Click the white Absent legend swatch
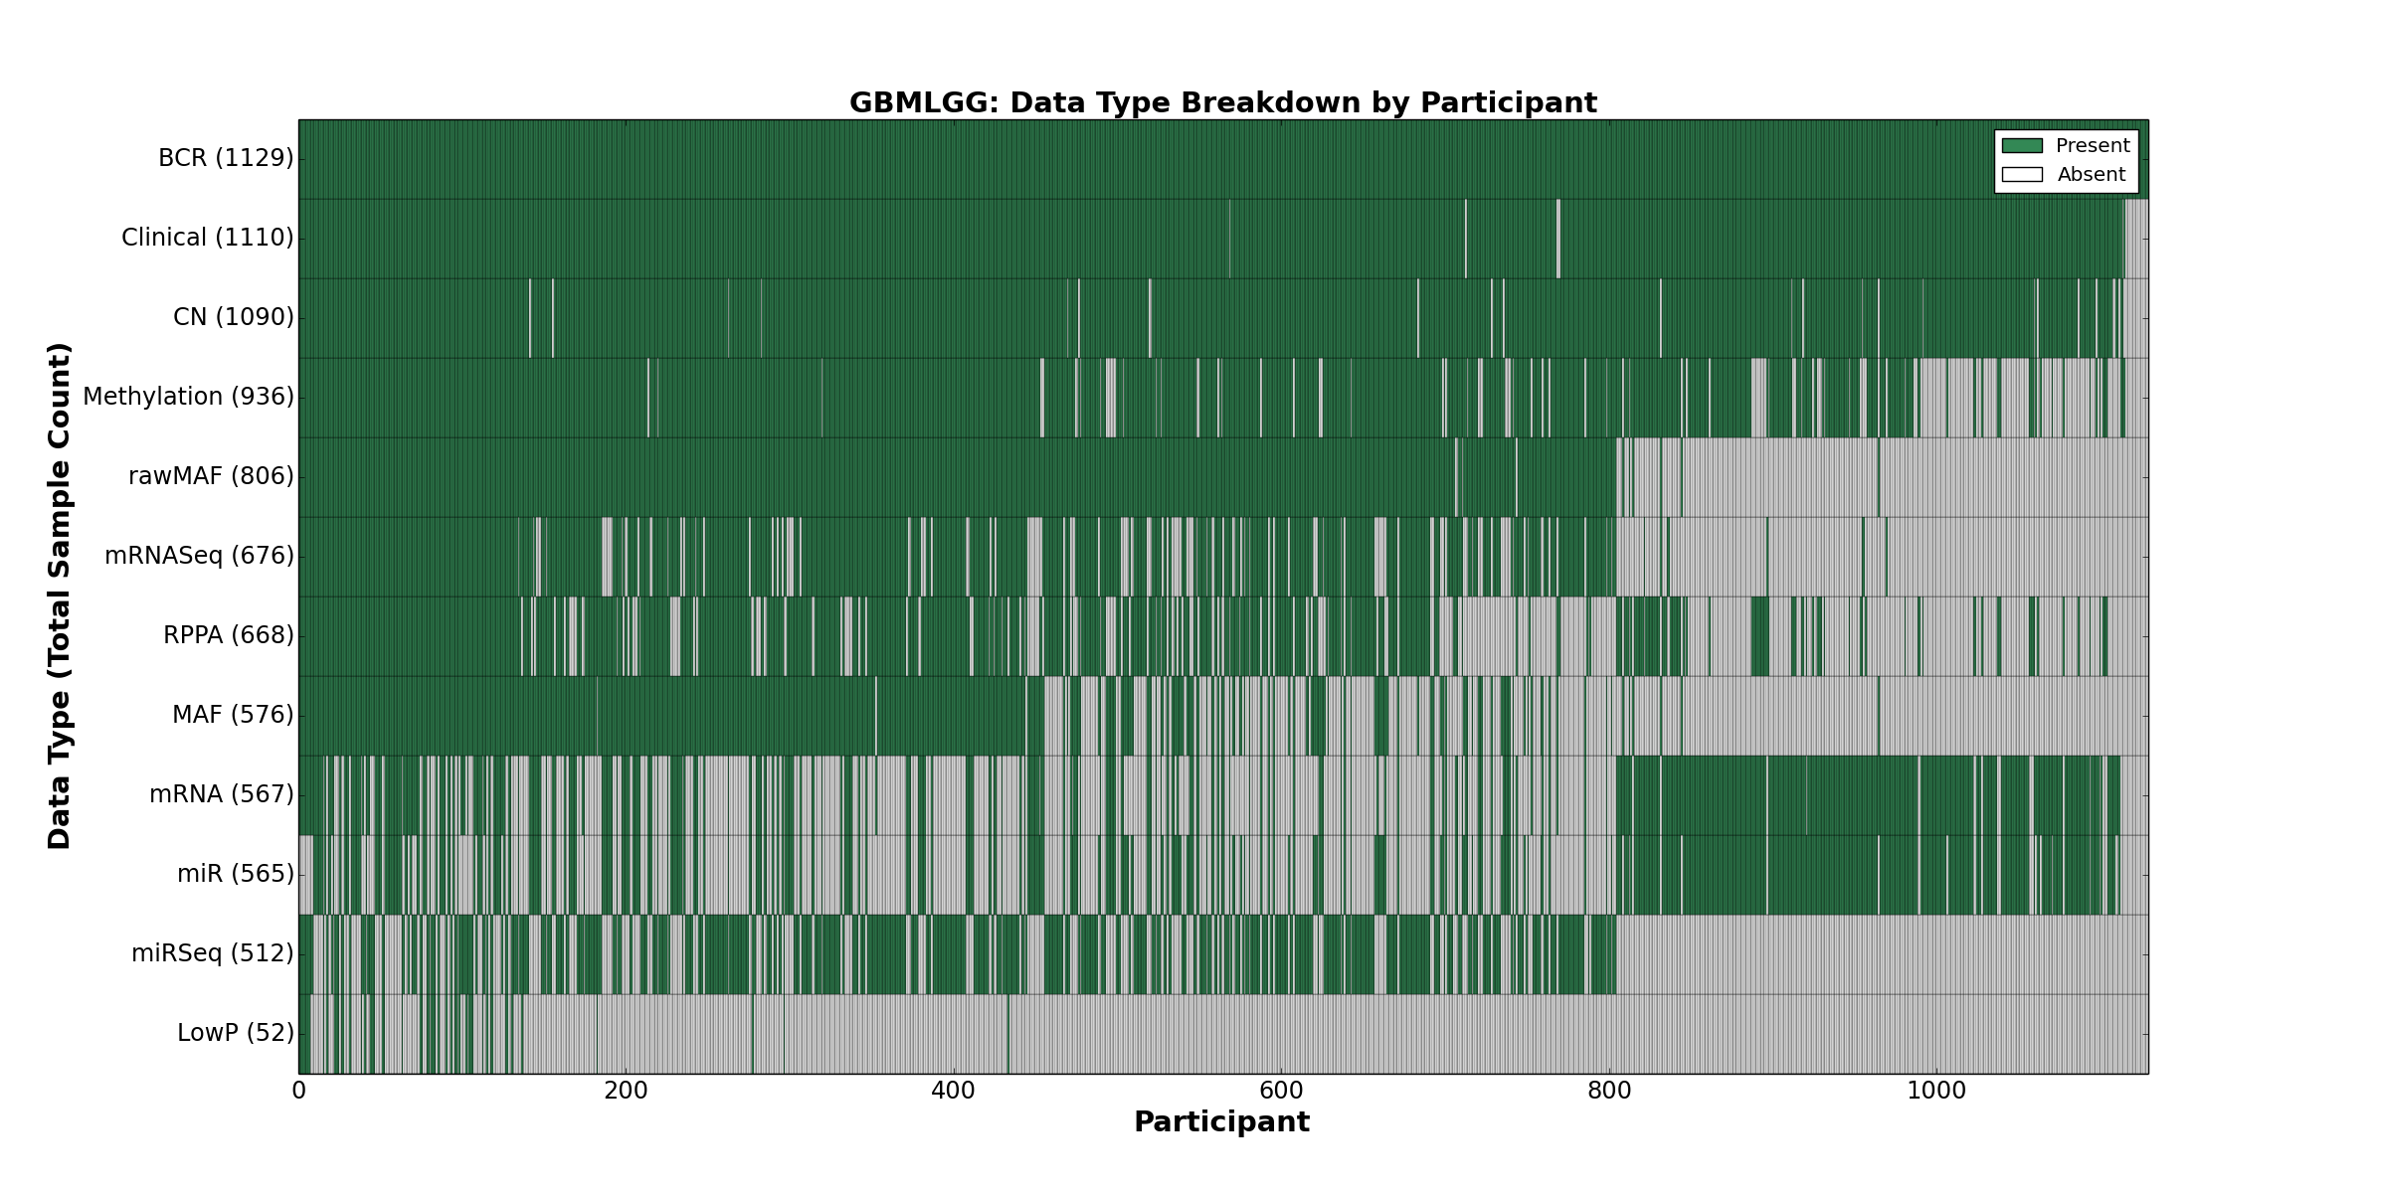The width and height of the screenshot is (2387, 1193). [x=2022, y=175]
